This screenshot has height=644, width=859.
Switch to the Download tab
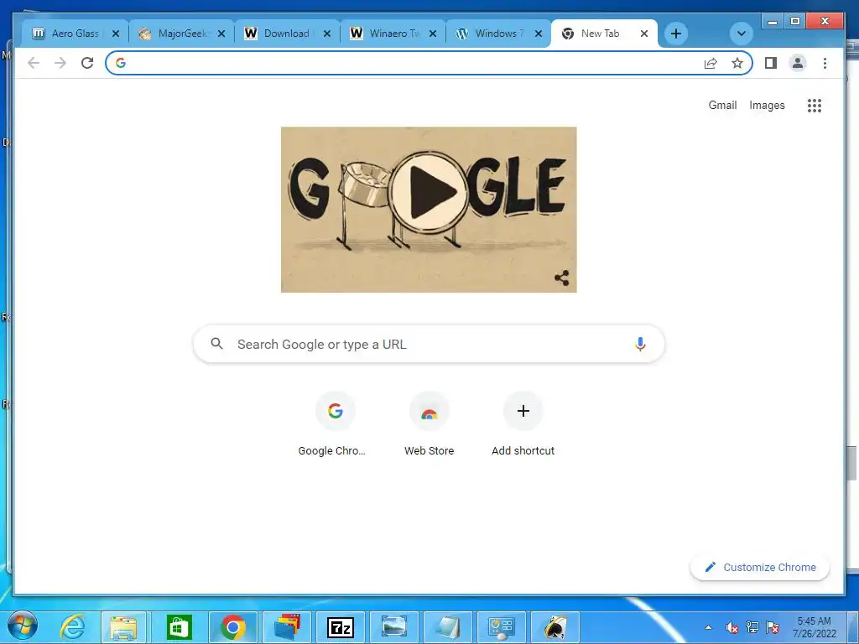tap(287, 34)
